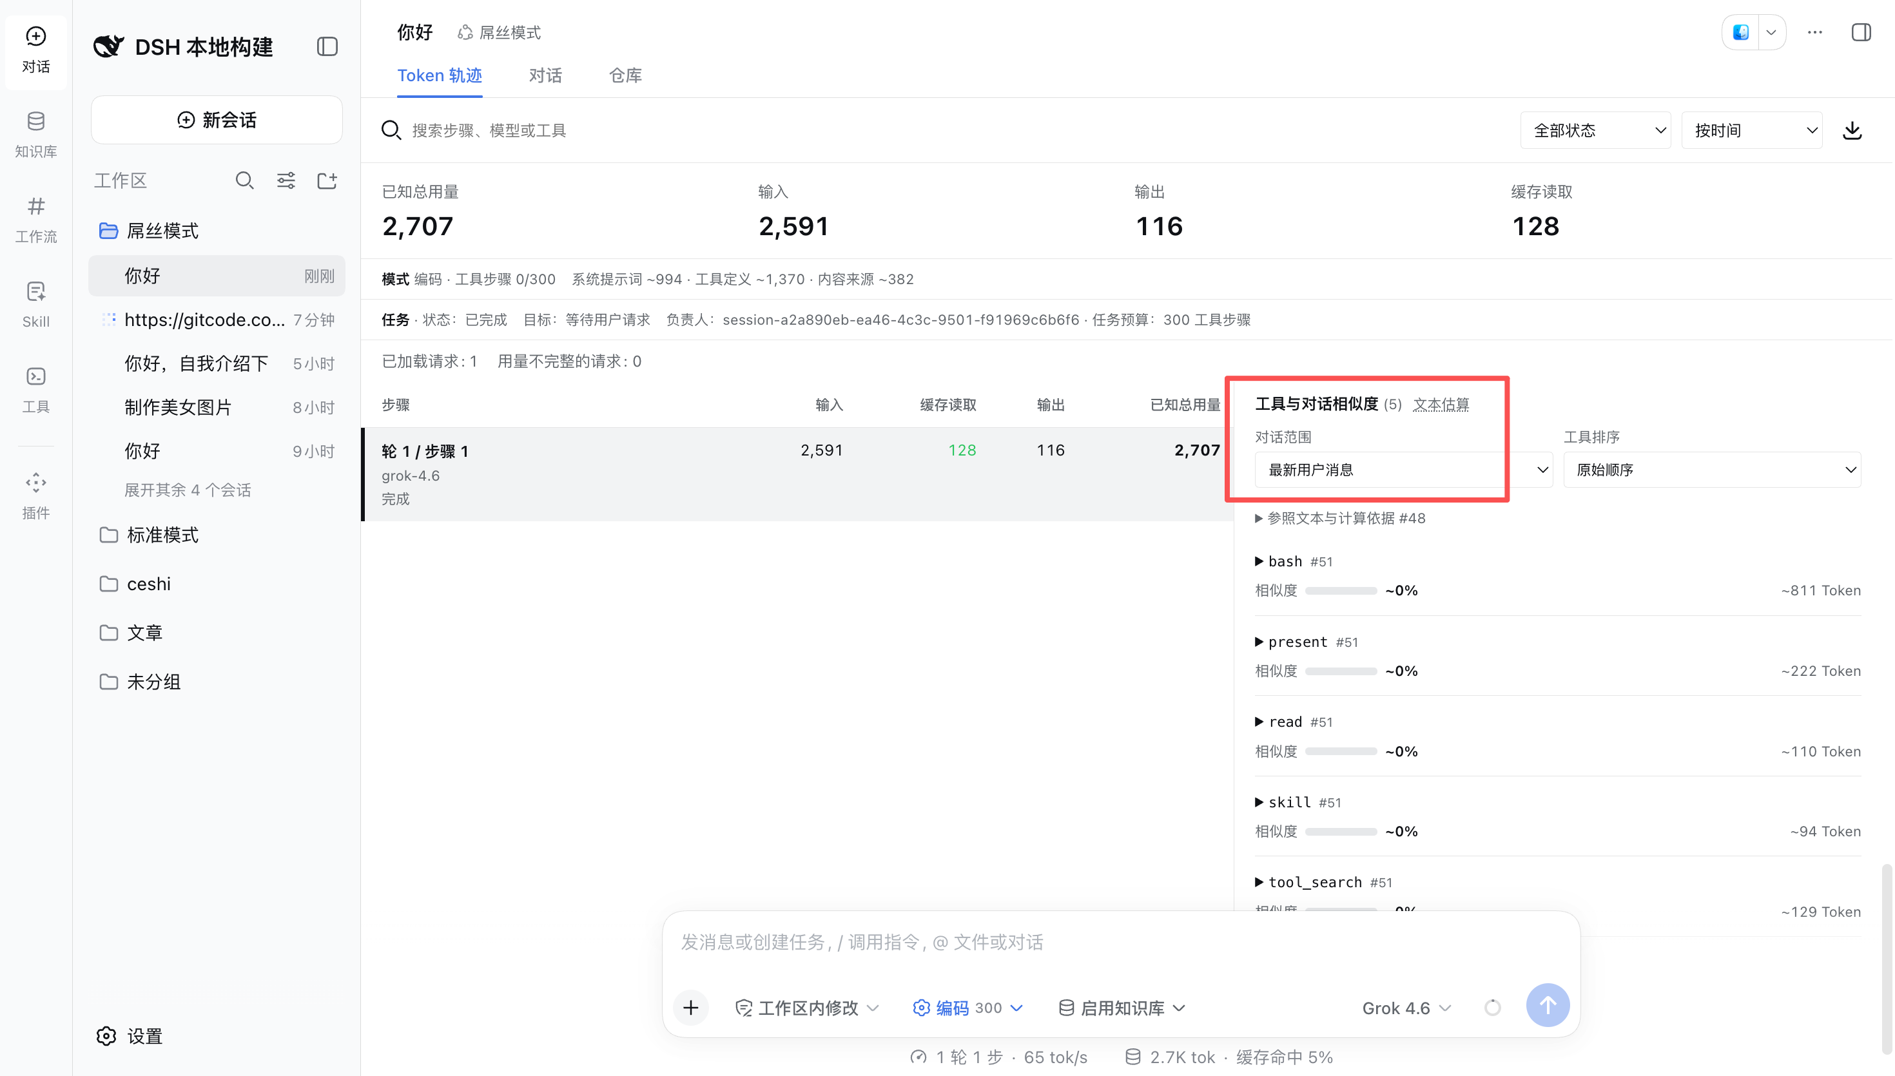Open the Skill section in sidebar
Viewport: 1895px width, 1076px height.
tap(35, 305)
